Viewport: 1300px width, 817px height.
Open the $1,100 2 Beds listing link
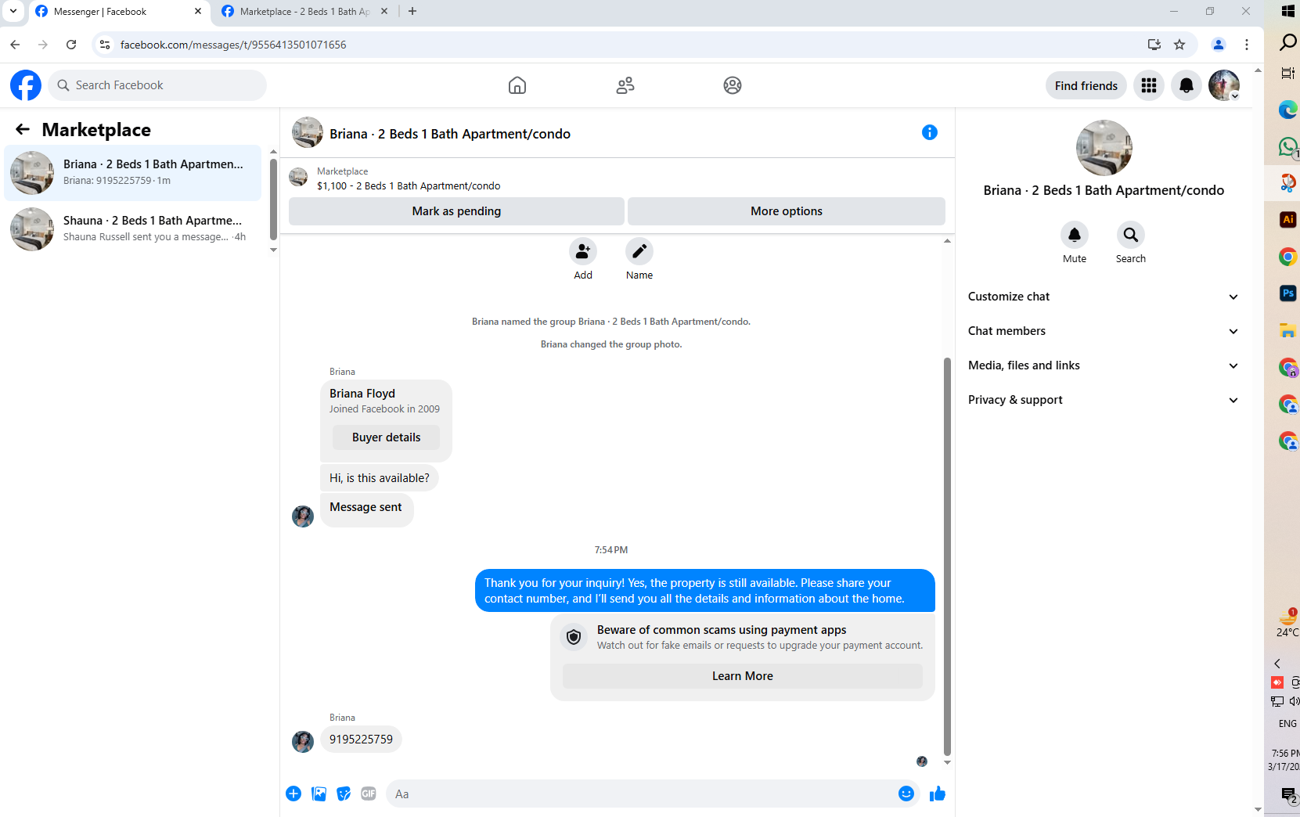pos(409,185)
